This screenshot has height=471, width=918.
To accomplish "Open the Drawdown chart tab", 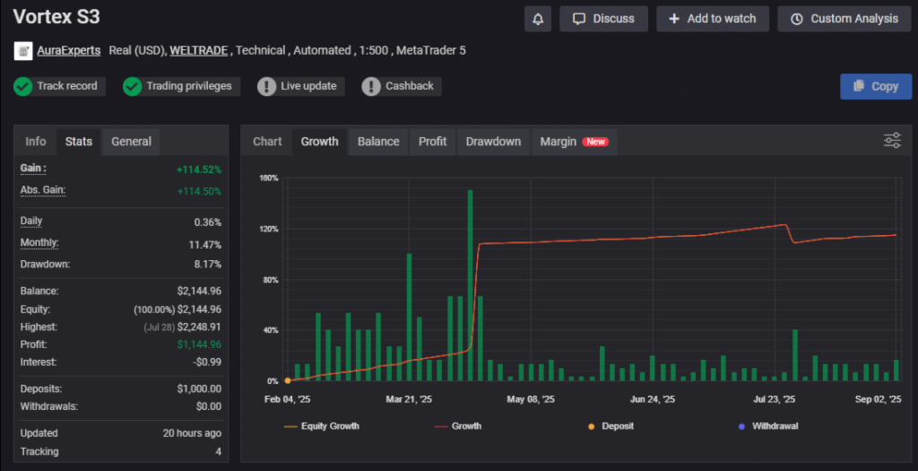I will [493, 142].
